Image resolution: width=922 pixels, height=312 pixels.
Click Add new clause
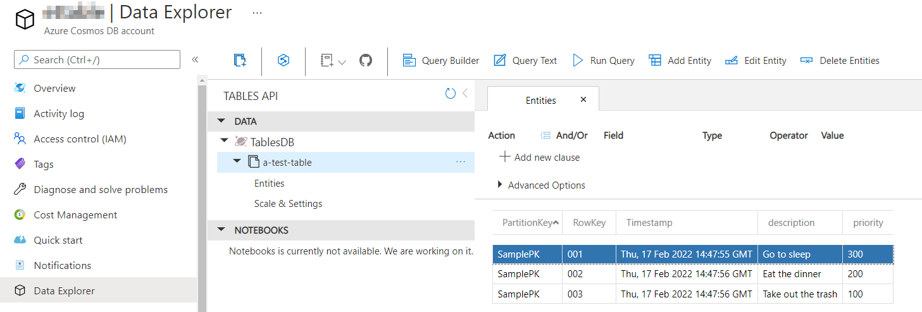tap(540, 157)
